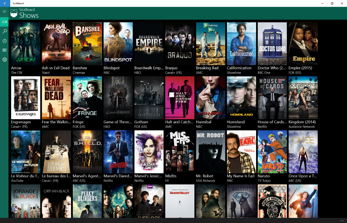Select the Homeland poster
The height and width of the screenshot is (223, 347).
(x=241, y=98)
